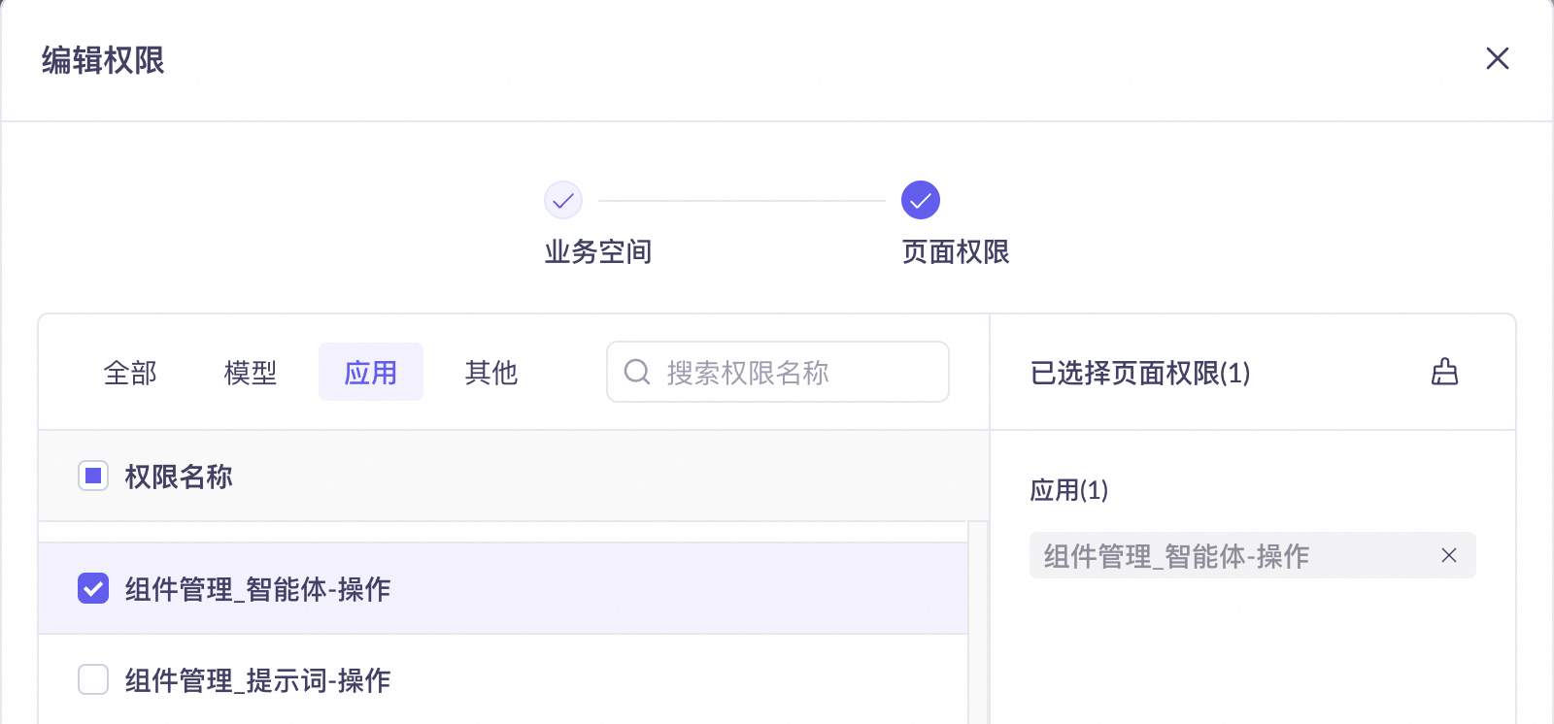Image resolution: width=1554 pixels, height=724 pixels.
Task: Remove 组件管理_智能体-操作 from selected permissions
Action: click(1449, 555)
